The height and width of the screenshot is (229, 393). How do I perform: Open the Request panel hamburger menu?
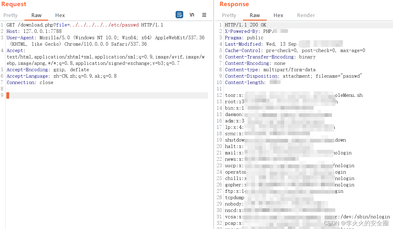tap(204, 15)
